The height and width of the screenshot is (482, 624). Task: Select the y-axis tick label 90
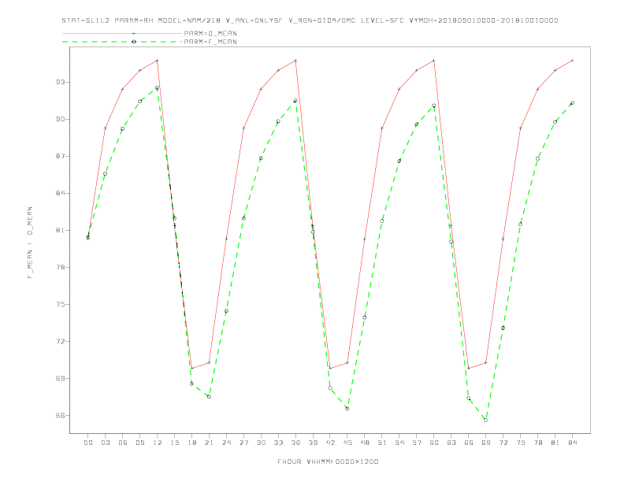click(61, 119)
